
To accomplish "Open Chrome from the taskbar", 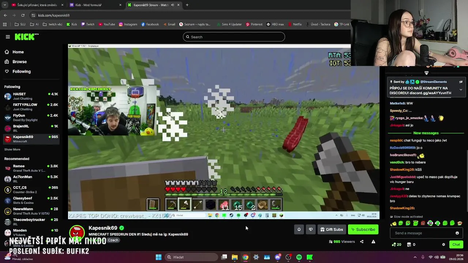I will [x=245, y=257].
